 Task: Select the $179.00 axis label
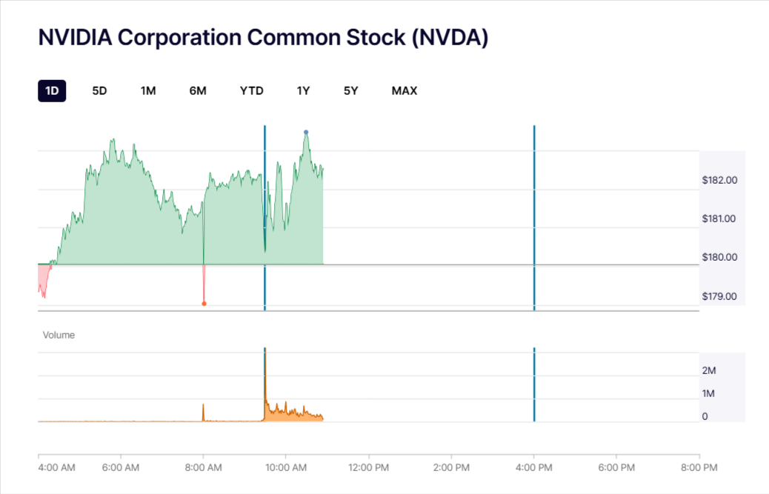[x=719, y=296]
